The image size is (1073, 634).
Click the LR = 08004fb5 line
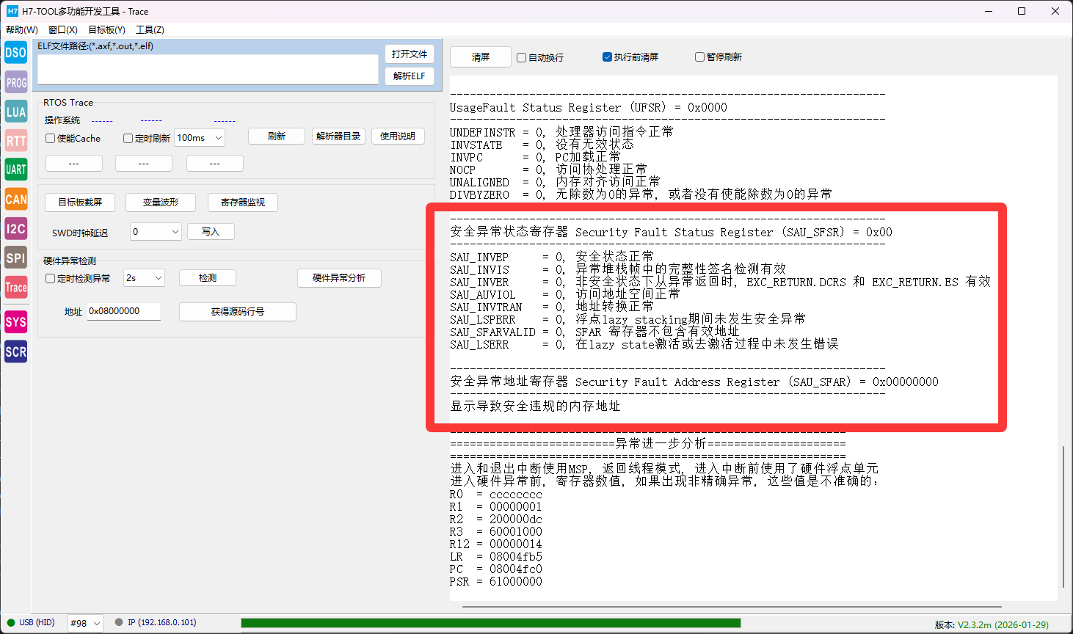pyautogui.click(x=496, y=557)
